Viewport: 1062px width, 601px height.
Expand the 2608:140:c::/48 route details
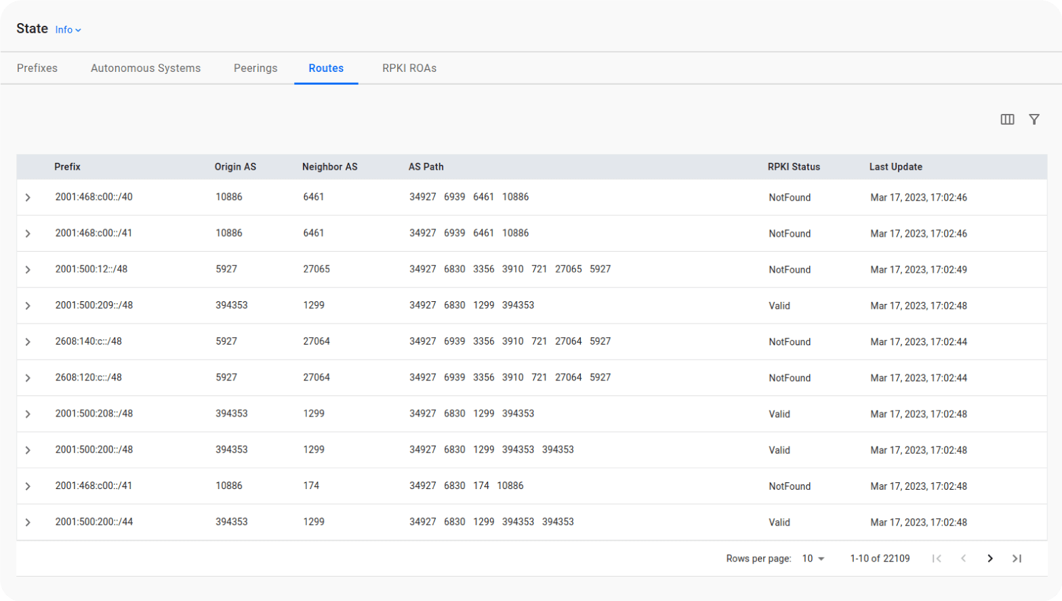[x=28, y=342]
